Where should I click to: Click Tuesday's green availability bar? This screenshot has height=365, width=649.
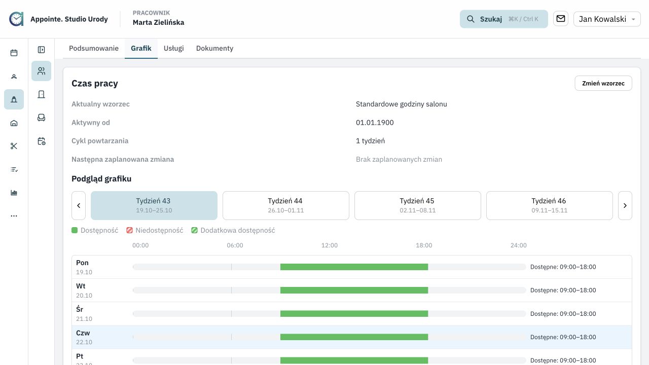pos(354,290)
